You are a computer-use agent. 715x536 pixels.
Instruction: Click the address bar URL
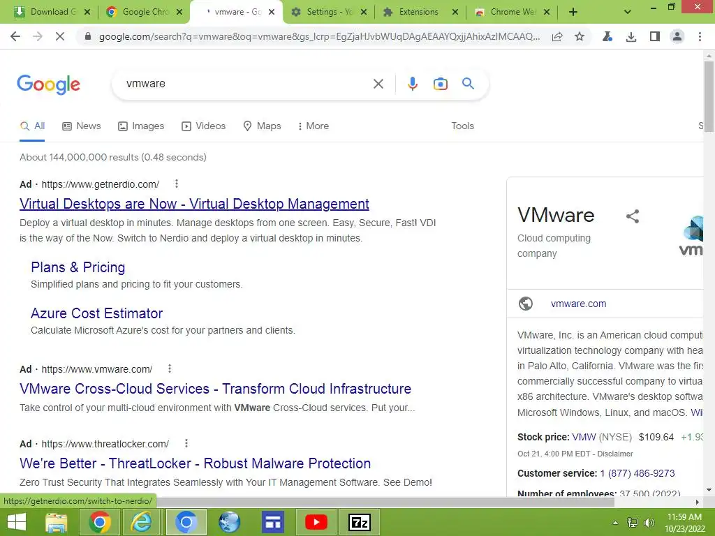click(319, 36)
